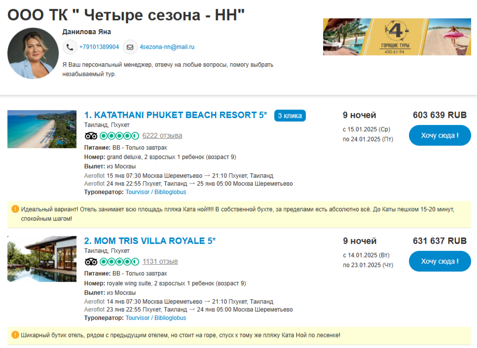Click the email envelope icon
This screenshot has height=348, width=477.
point(130,47)
